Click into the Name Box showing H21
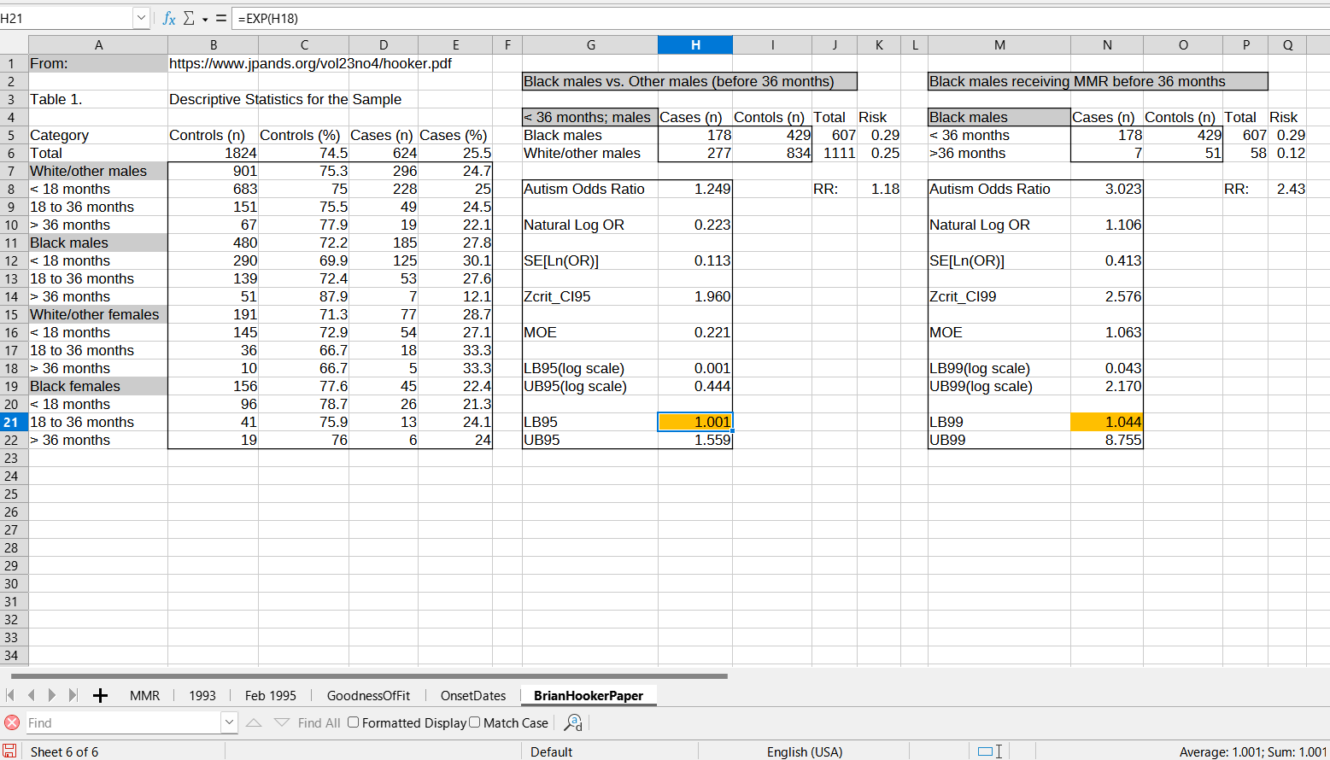This screenshot has width=1330, height=760. [67, 18]
